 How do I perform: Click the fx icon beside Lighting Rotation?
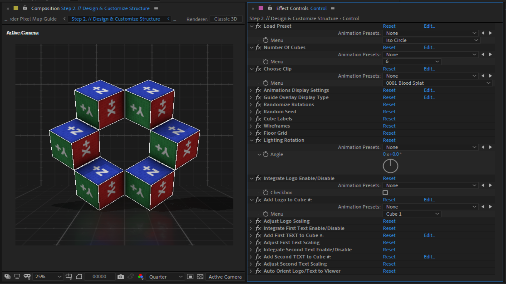[258, 140]
